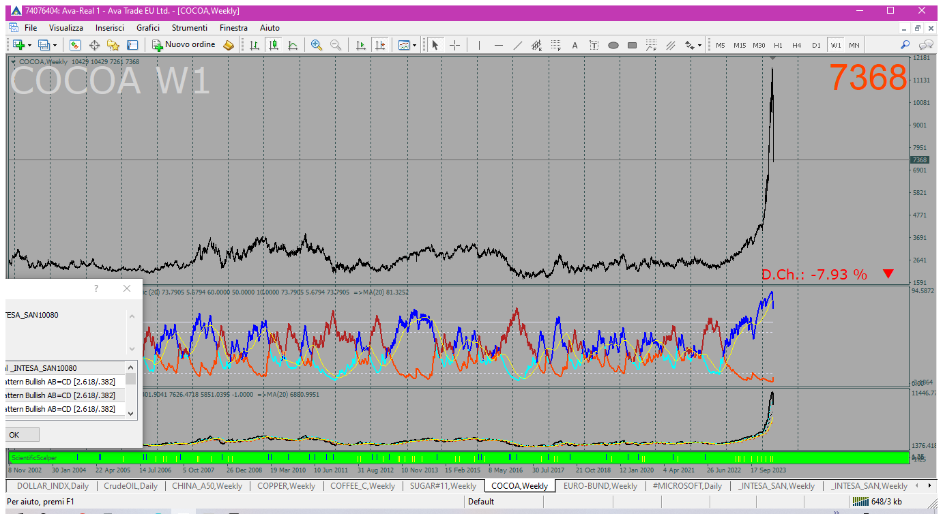This screenshot has height=514, width=943.
Task: Expand the Arrows objects dropdown
Action: (x=699, y=45)
